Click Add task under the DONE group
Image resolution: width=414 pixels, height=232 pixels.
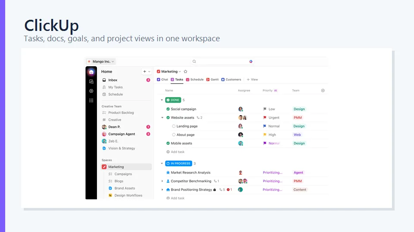point(176,152)
